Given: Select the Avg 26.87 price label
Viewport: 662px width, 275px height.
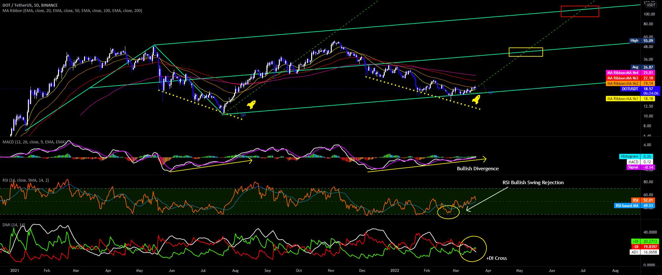Looking at the screenshot, I should (x=643, y=67).
